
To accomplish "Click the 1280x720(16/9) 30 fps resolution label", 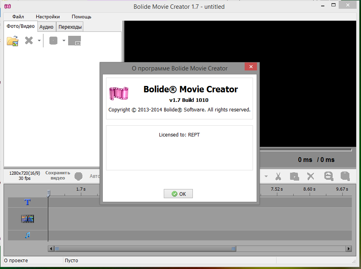I will pos(24,175).
